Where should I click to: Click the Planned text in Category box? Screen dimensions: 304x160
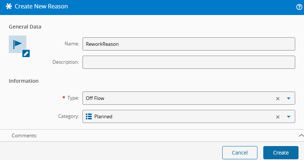coord(103,116)
